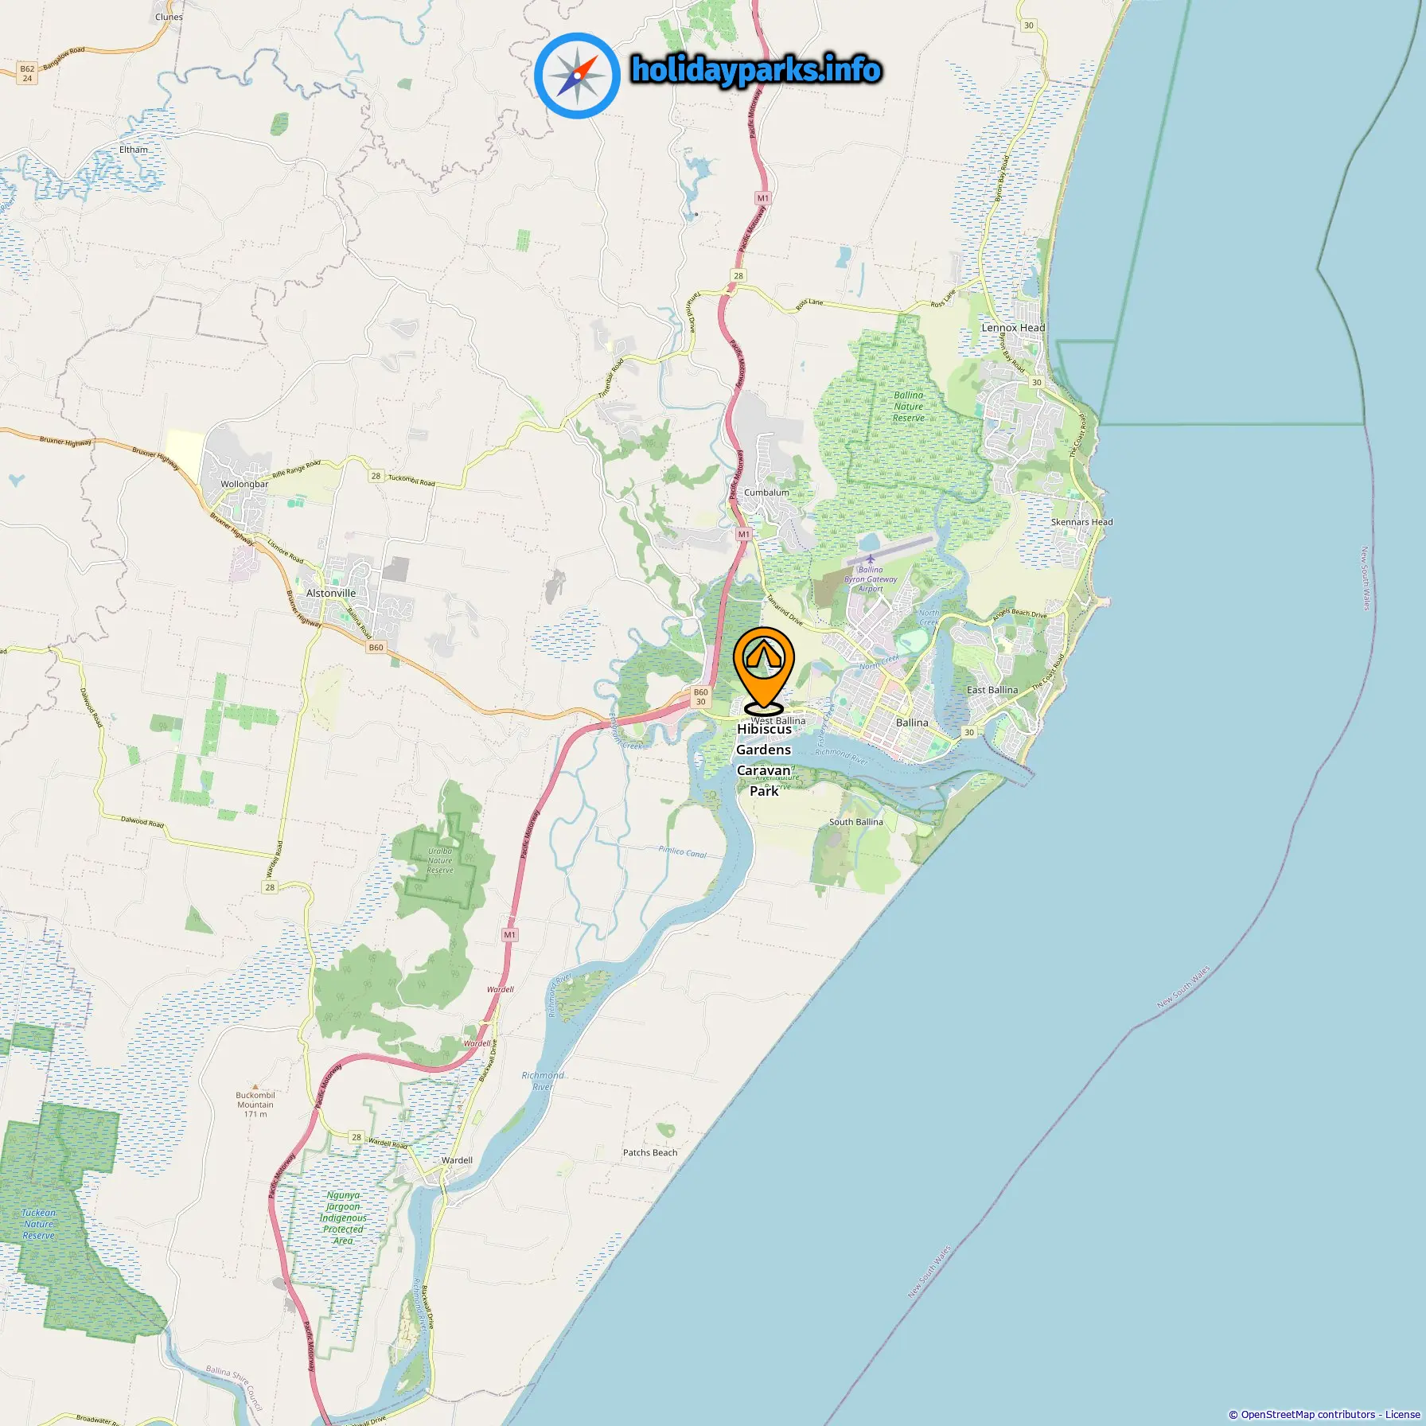Click the Uralba Nature Reserve label
Image resolution: width=1426 pixels, height=1426 pixels.
click(x=440, y=861)
